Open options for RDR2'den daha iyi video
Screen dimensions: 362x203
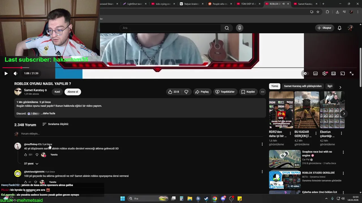tap(290, 133)
